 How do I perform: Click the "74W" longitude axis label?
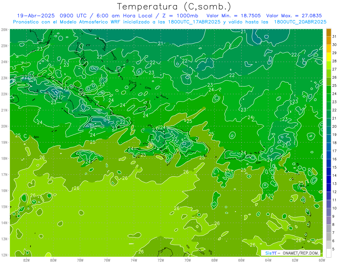click(134, 260)
